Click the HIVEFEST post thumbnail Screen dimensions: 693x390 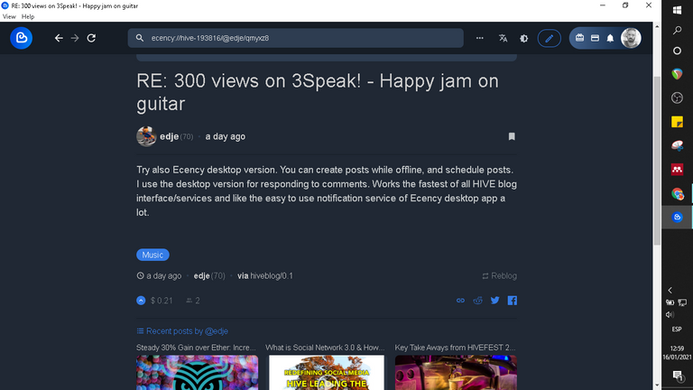pyautogui.click(x=456, y=372)
